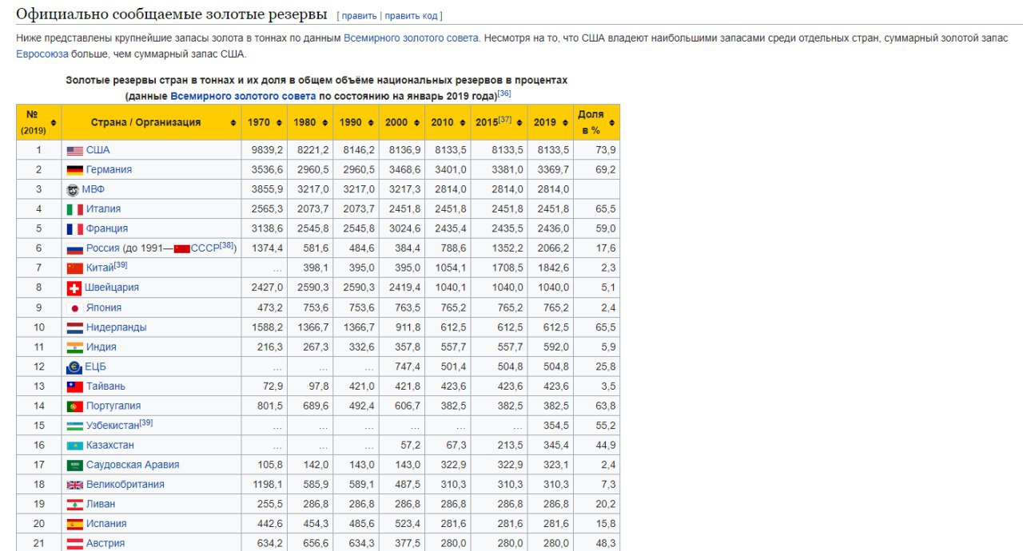Image resolution: width=1023 pixels, height=551 pixels.
Task: Open the МВФ organization link
Action: [x=94, y=190]
